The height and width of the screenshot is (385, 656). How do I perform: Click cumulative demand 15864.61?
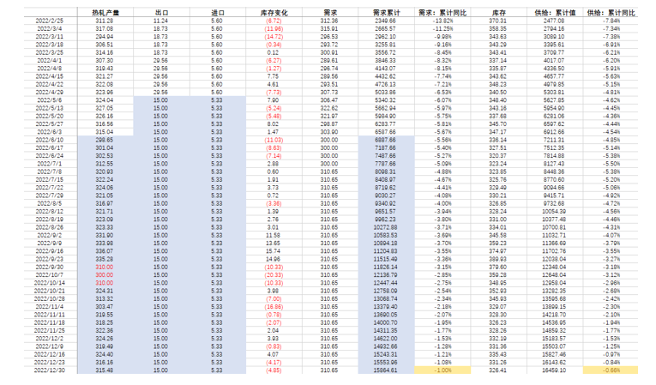[385, 370]
